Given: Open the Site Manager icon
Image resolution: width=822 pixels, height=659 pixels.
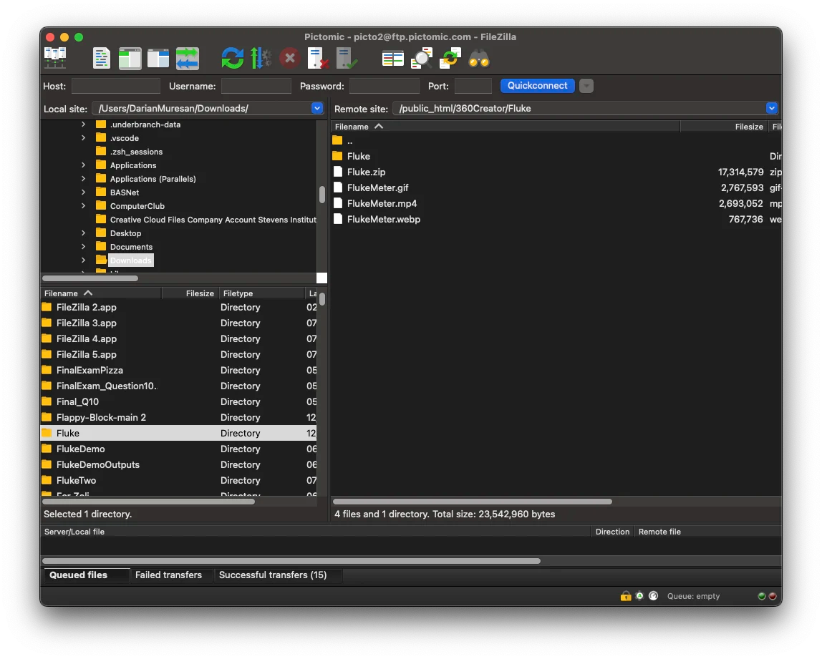Looking at the screenshot, I should [x=55, y=58].
